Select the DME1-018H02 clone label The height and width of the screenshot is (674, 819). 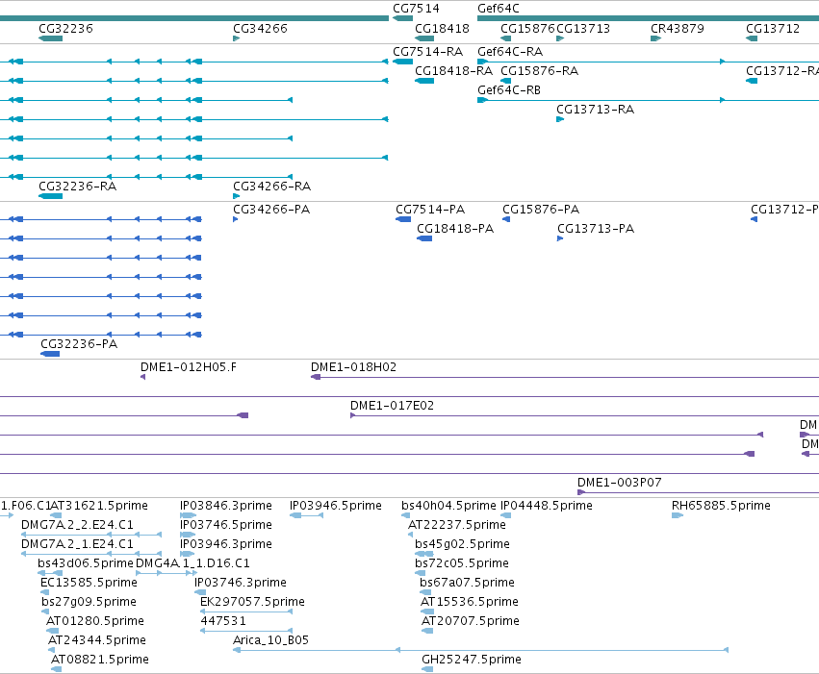353,367
